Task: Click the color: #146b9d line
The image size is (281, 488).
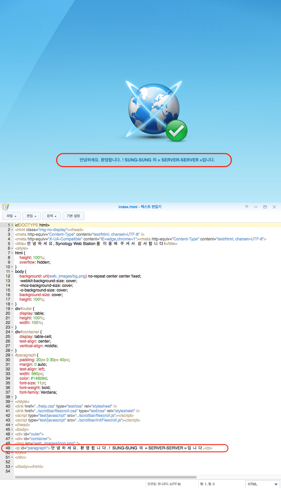Action: (x=34, y=379)
